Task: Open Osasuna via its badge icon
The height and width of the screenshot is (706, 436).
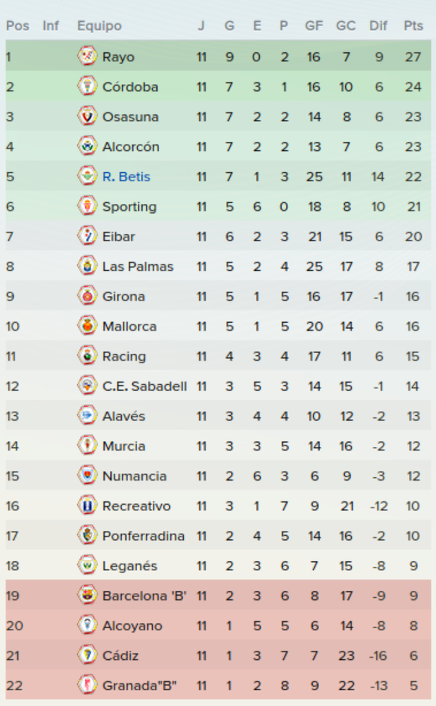Action: [x=87, y=116]
